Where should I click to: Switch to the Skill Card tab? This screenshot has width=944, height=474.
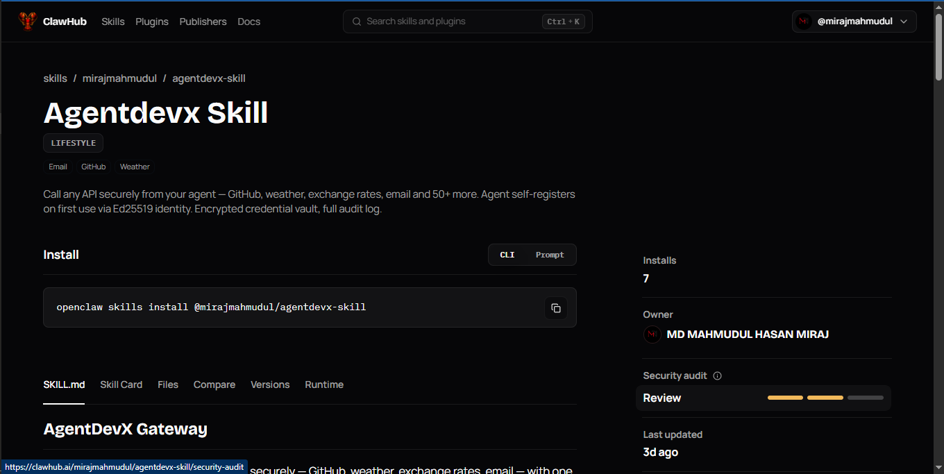(121, 384)
